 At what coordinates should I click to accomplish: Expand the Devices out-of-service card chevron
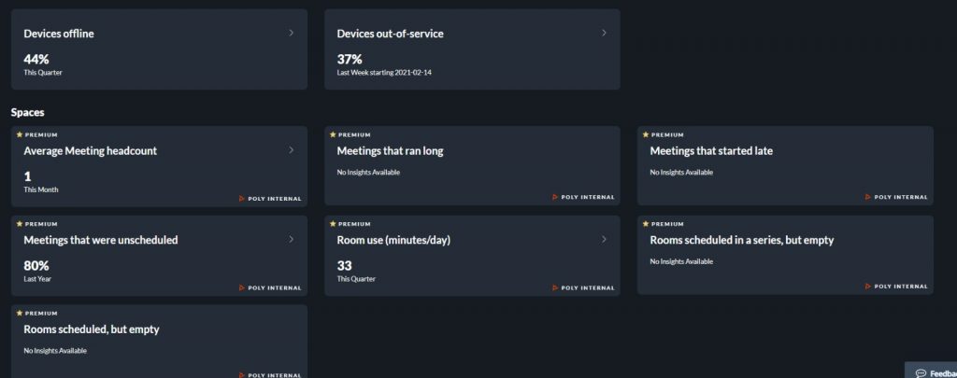604,33
